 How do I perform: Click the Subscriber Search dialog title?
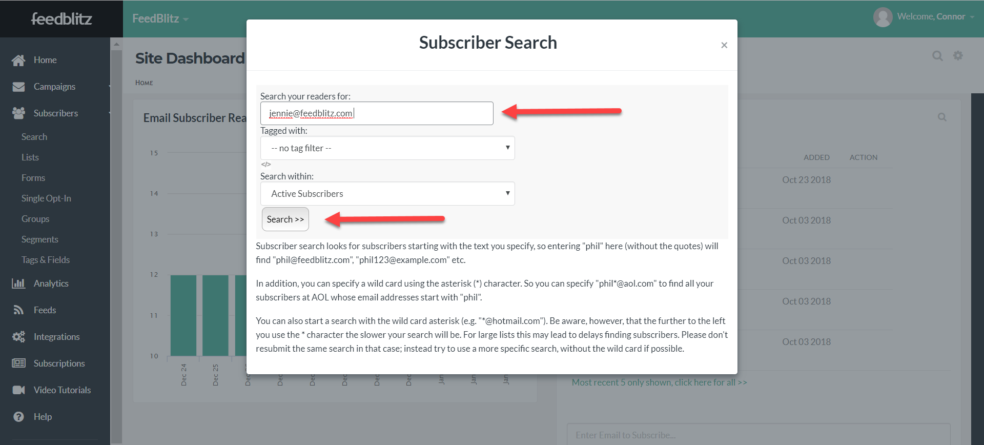point(488,43)
